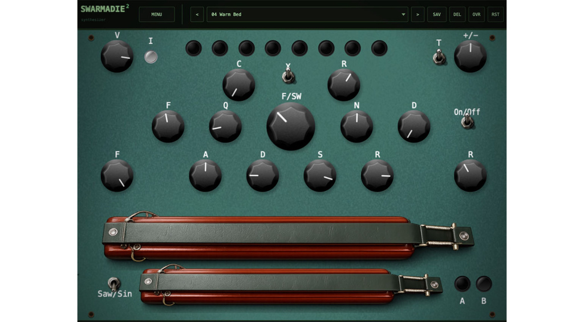The image size is (584, 322).
Task: Save preset with SAV button
Action: click(436, 14)
